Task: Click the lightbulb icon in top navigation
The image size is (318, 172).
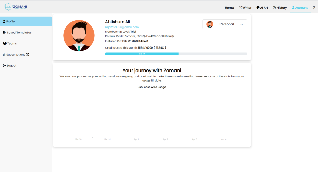Action: point(314,8)
